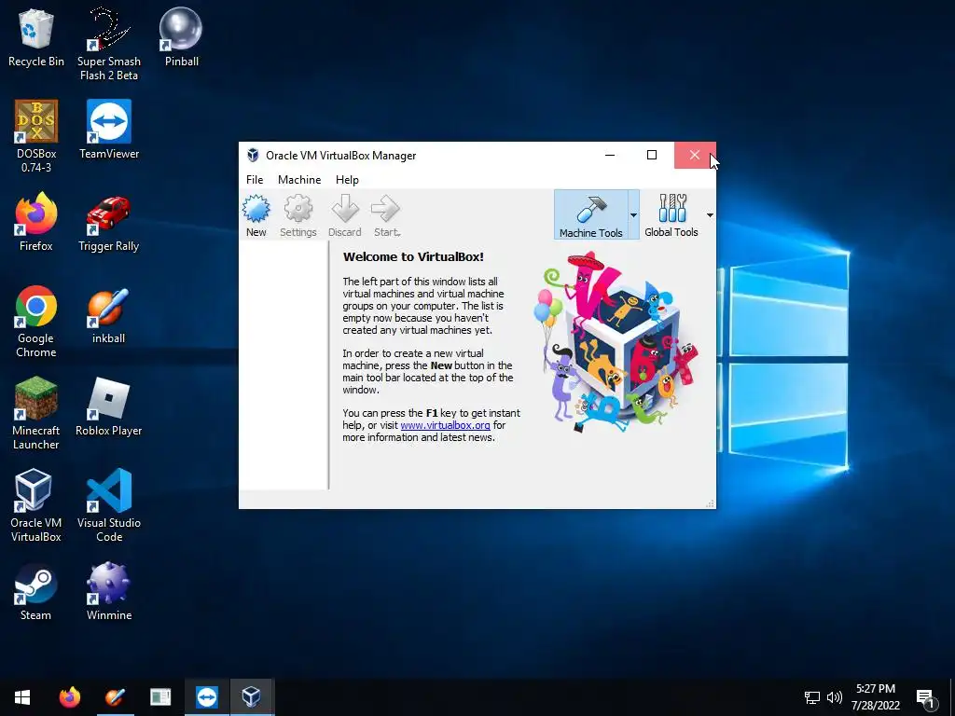Viewport: 955px width, 716px height.
Task: Select the TeamViewer desktop icon
Action: click(x=109, y=131)
